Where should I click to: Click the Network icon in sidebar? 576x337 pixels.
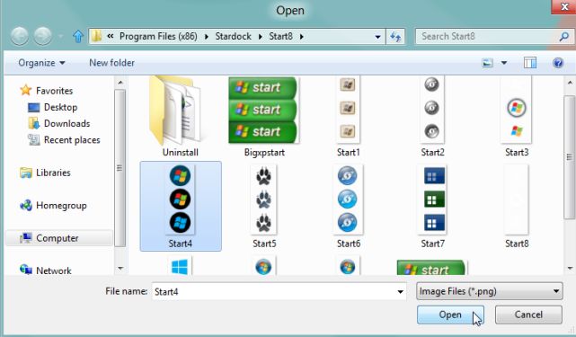pos(26,270)
